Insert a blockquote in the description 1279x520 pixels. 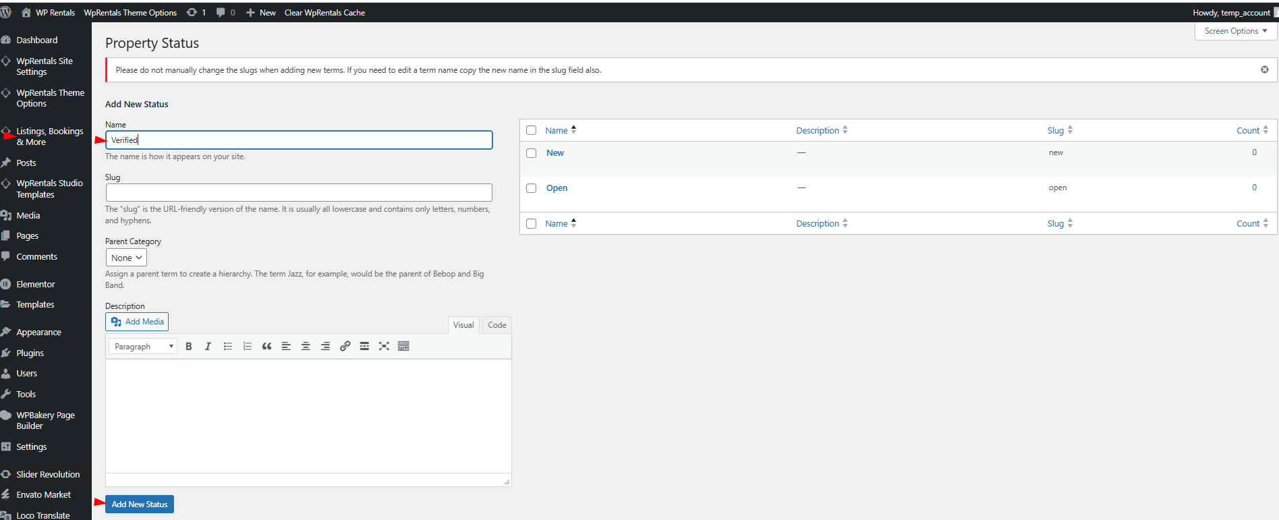tap(266, 347)
